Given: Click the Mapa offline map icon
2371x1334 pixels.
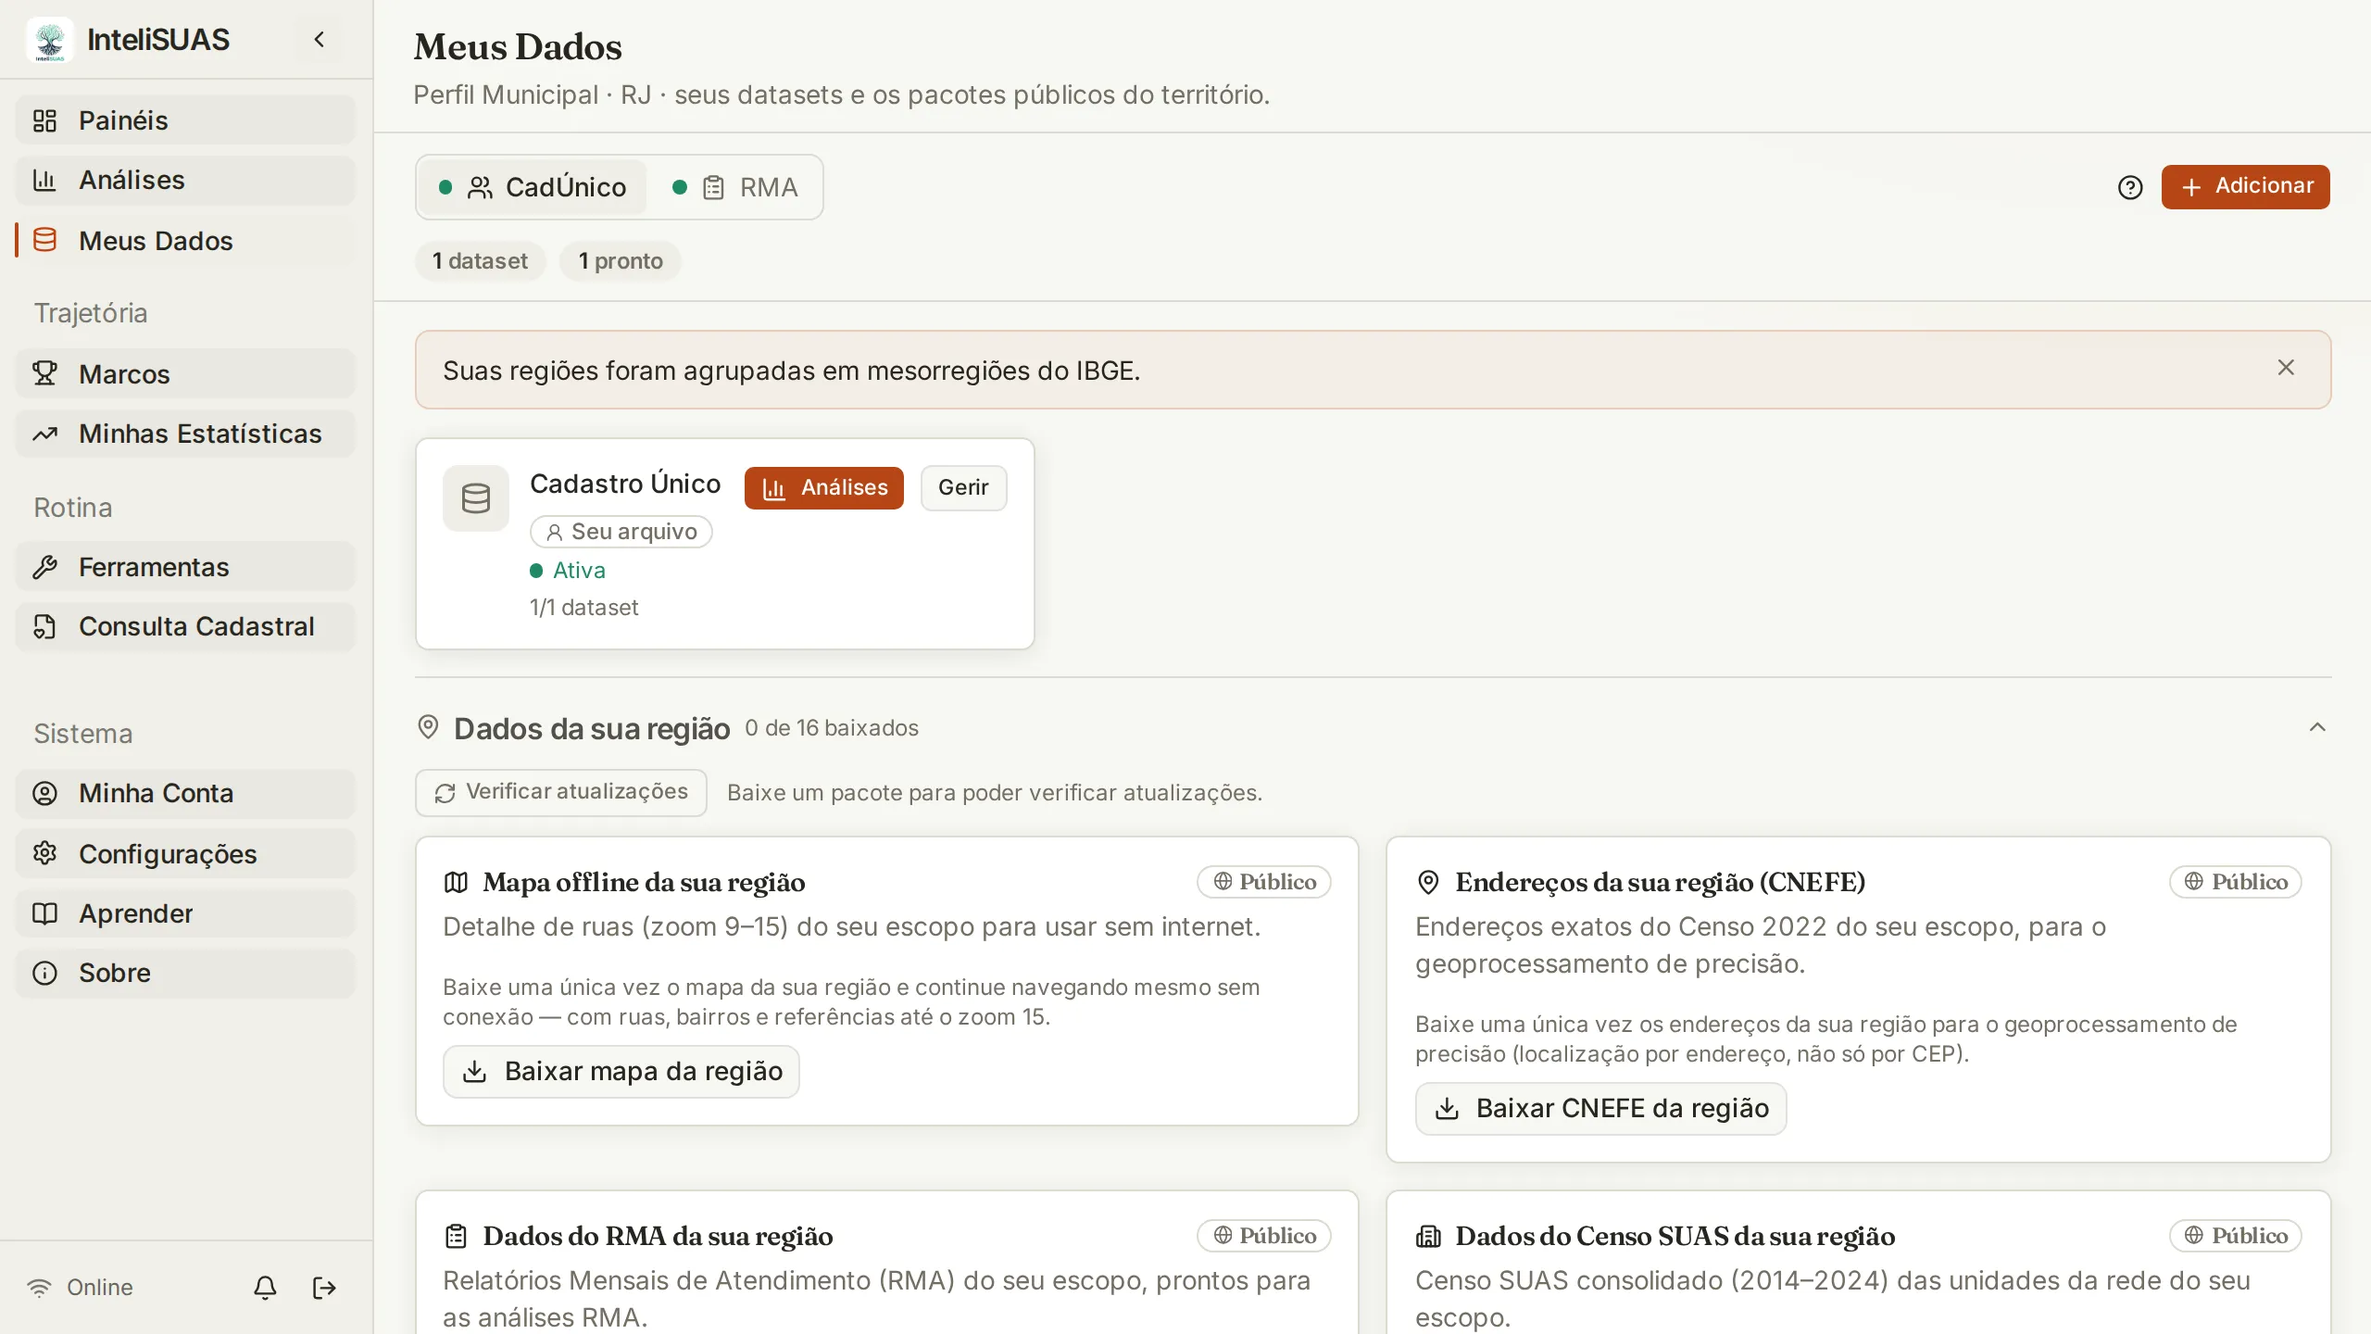Looking at the screenshot, I should [456, 882].
